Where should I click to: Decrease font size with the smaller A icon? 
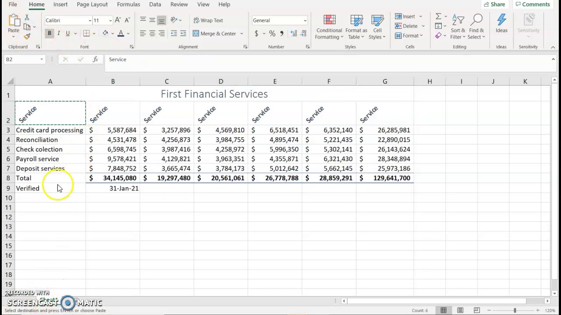click(x=127, y=20)
